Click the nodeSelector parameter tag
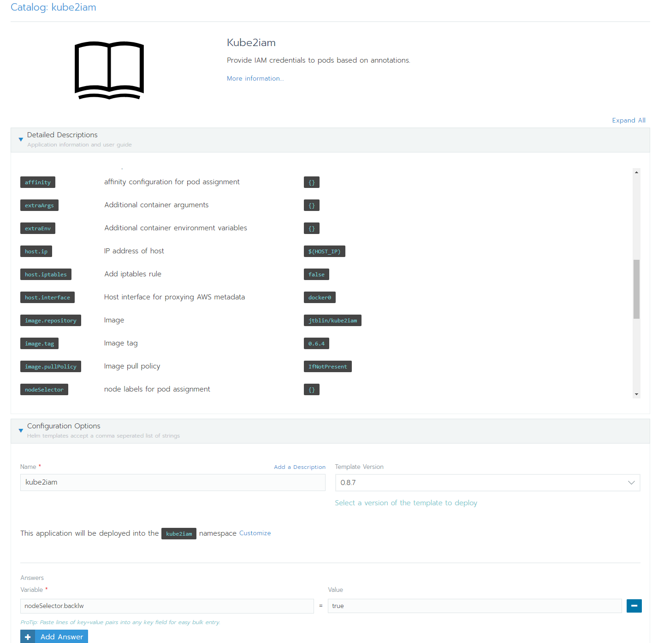Screen dimensions: 652x643 [44, 390]
